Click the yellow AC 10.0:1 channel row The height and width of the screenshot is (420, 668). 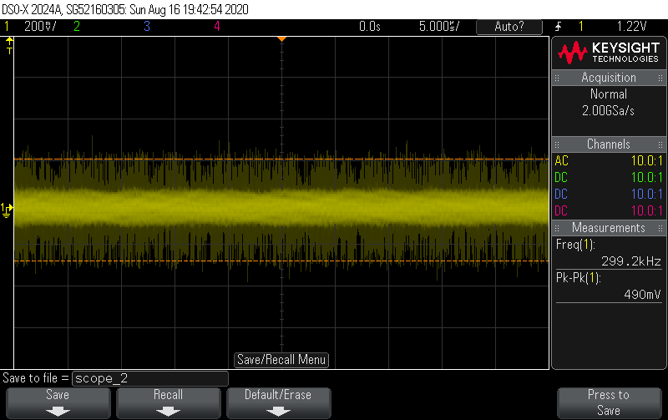(609, 160)
